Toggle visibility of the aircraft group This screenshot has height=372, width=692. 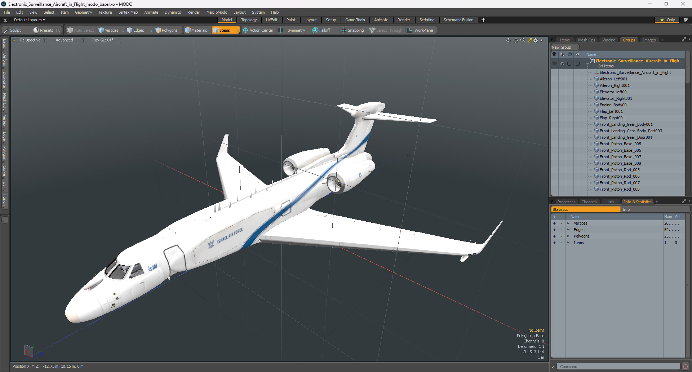tap(554, 63)
